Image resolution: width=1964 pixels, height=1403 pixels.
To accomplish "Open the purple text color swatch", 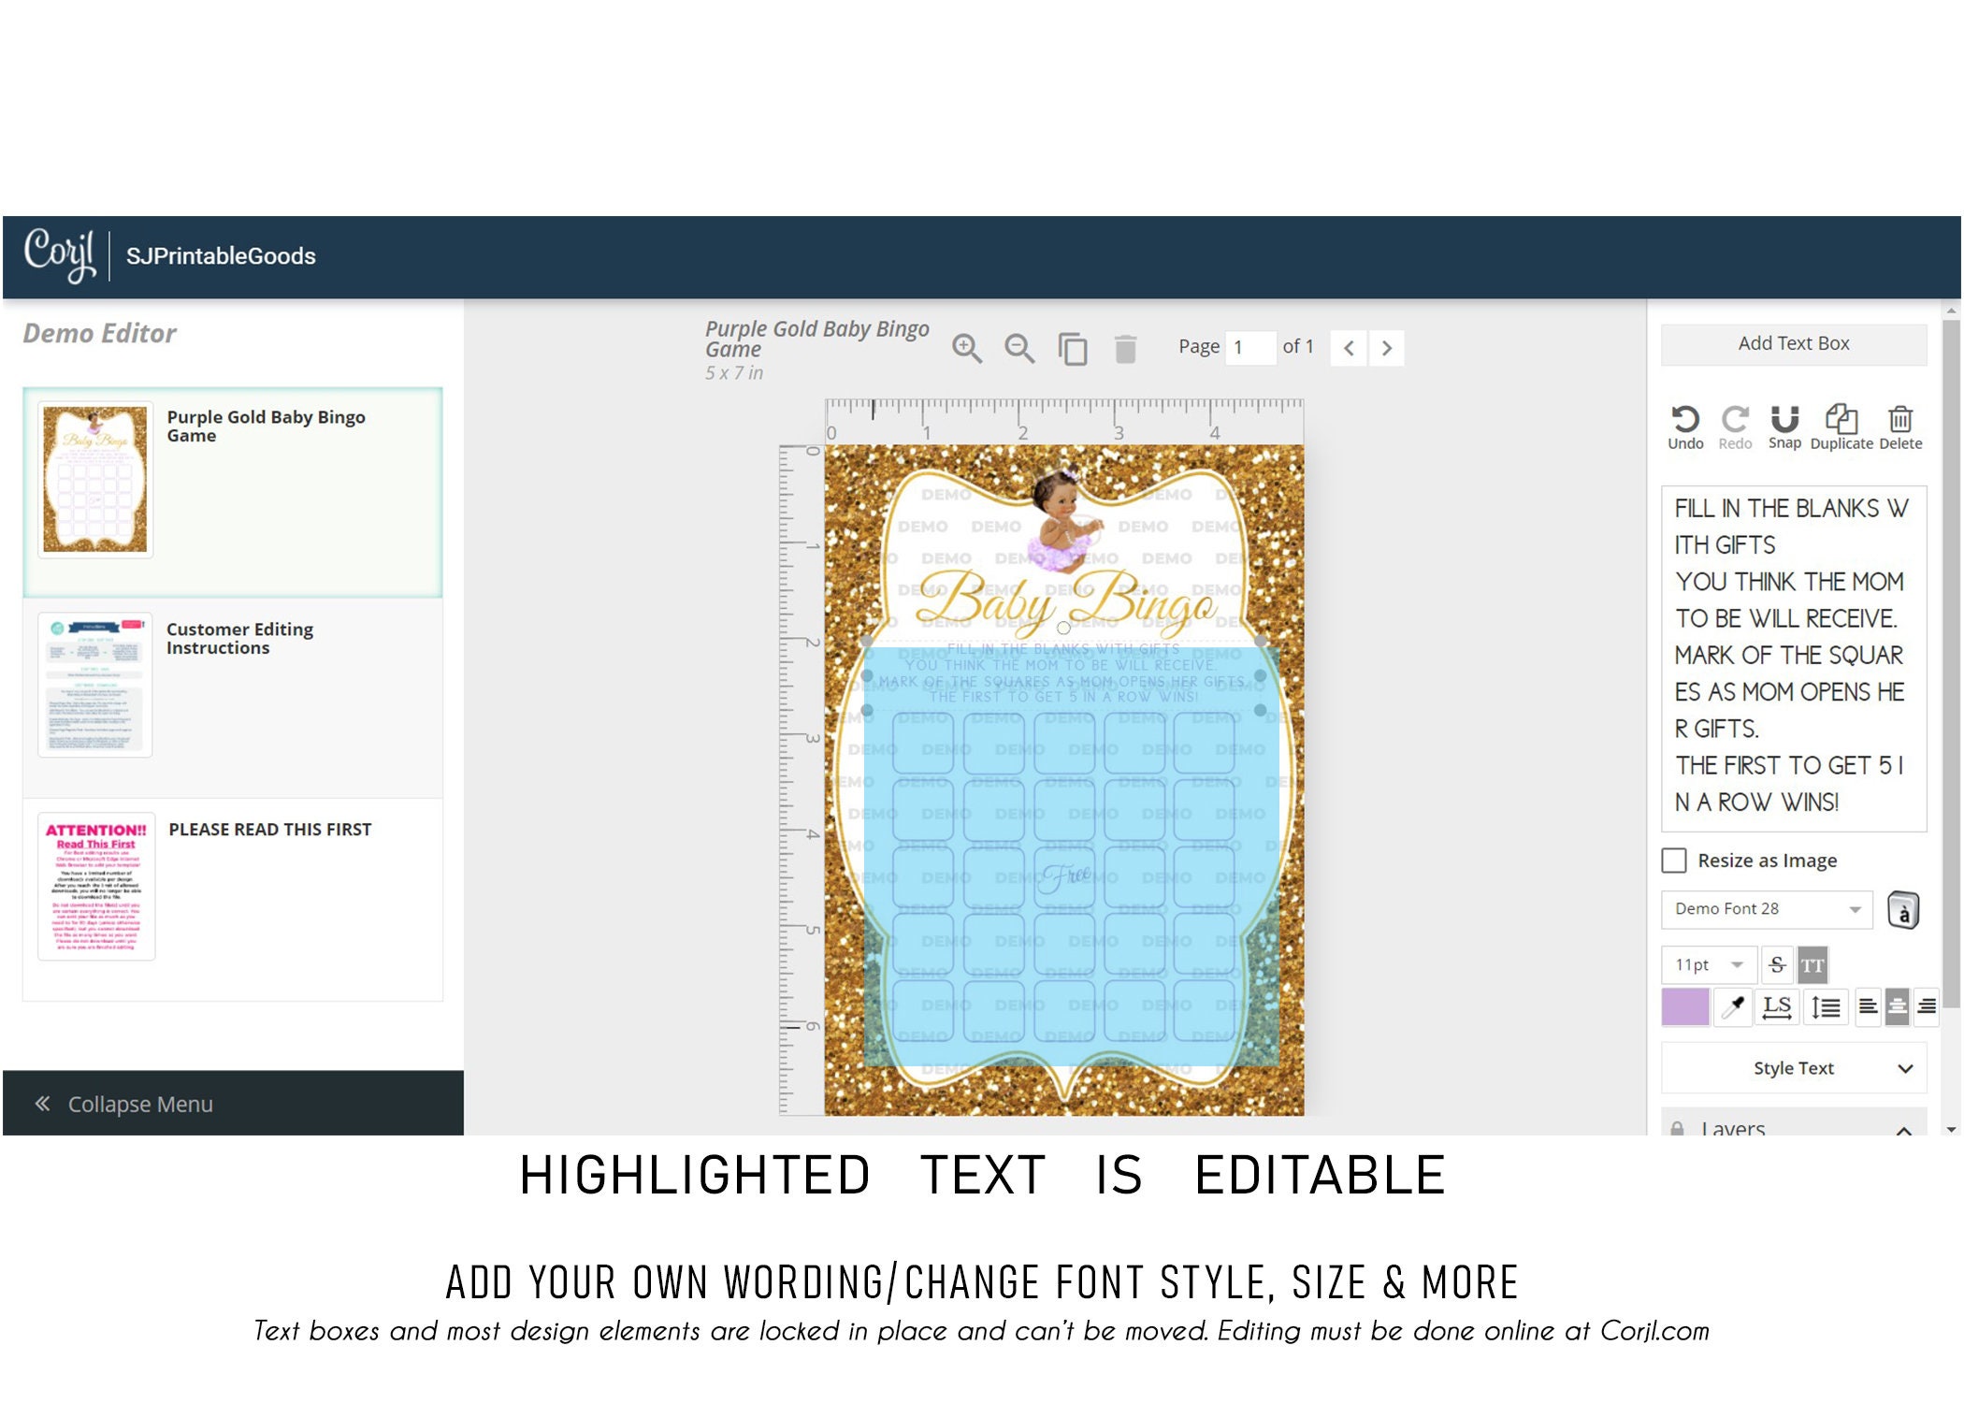I will [x=1685, y=1006].
